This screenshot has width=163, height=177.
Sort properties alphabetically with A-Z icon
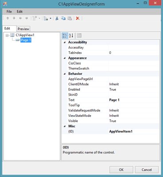tap(71, 35)
